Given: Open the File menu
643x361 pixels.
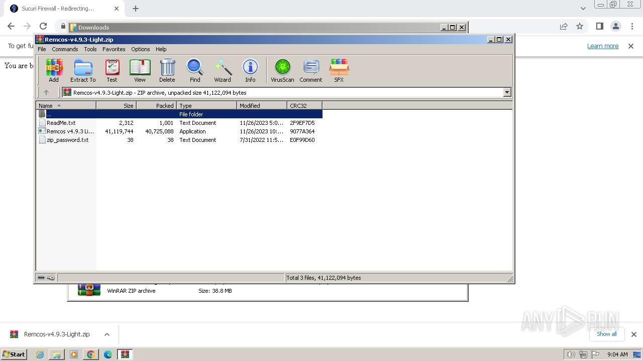Looking at the screenshot, I should pyautogui.click(x=42, y=49).
